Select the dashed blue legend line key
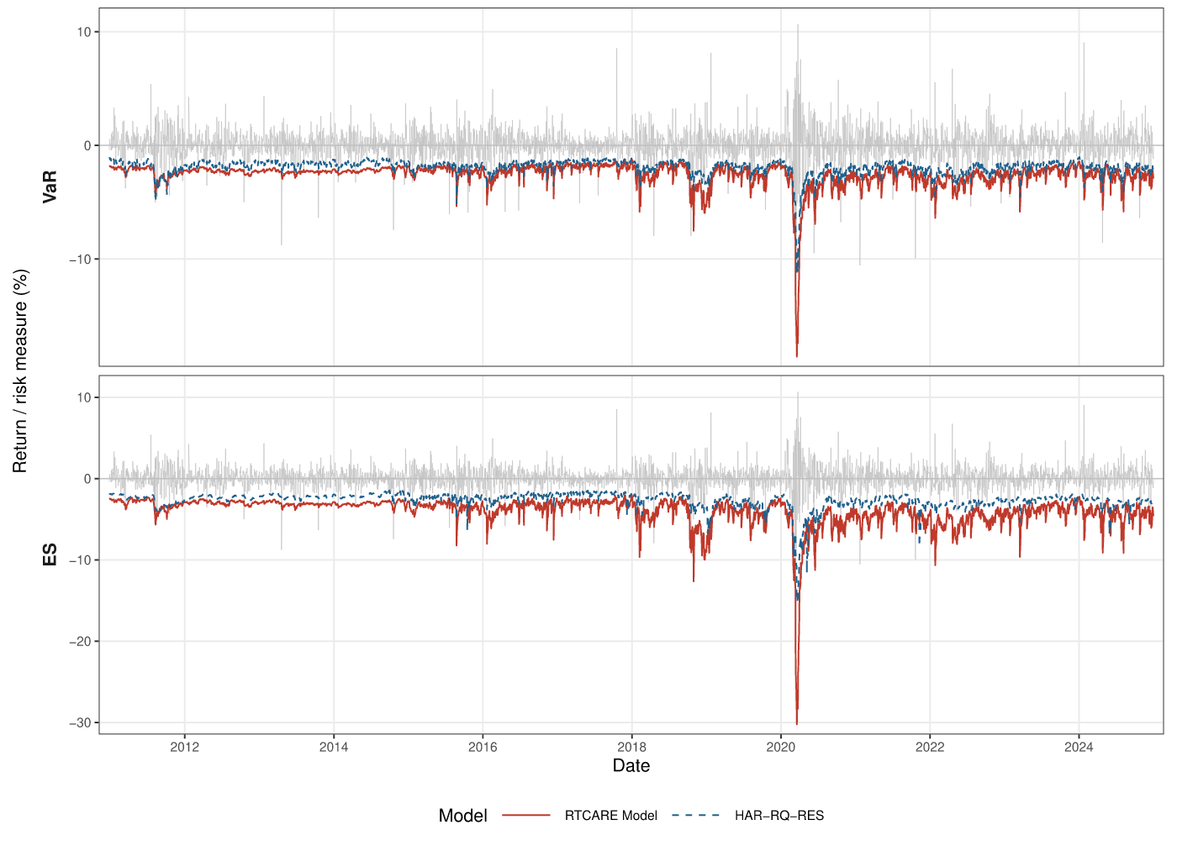The image size is (1177, 846). point(697,815)
